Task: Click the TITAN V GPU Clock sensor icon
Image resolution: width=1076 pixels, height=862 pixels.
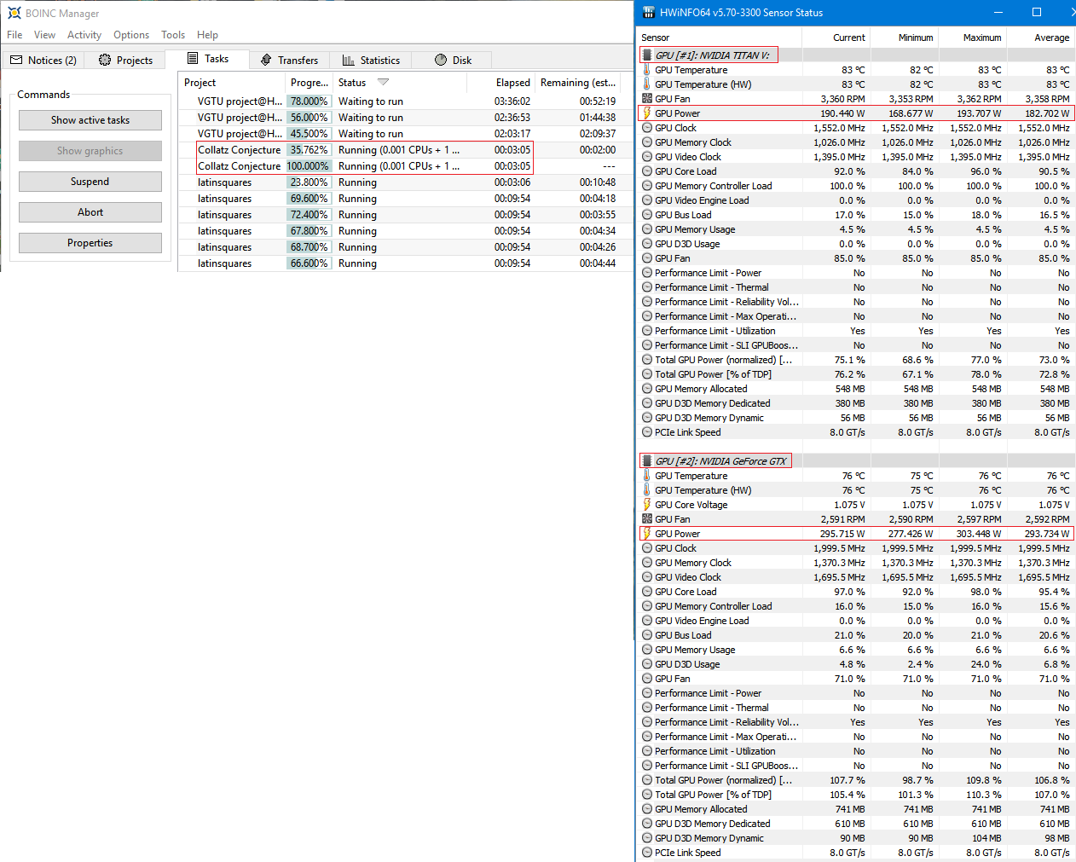Action: [x=647, y=128]
